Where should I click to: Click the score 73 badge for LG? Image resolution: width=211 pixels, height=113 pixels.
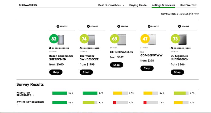point(175,39)
